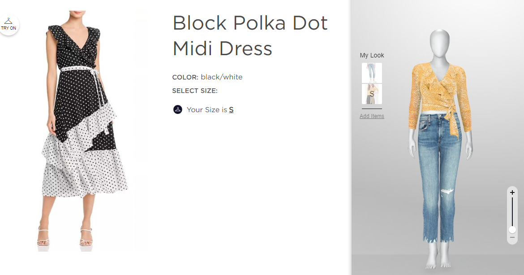Zoom out with the minus icon
This screenshot has width=524, height=275.
tap(512, 237)
